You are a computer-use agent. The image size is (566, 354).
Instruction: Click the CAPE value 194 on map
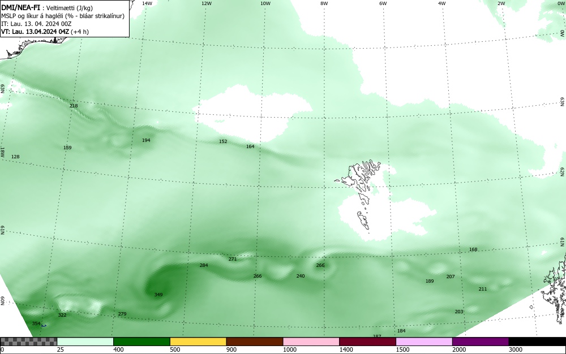click(146, 140)
